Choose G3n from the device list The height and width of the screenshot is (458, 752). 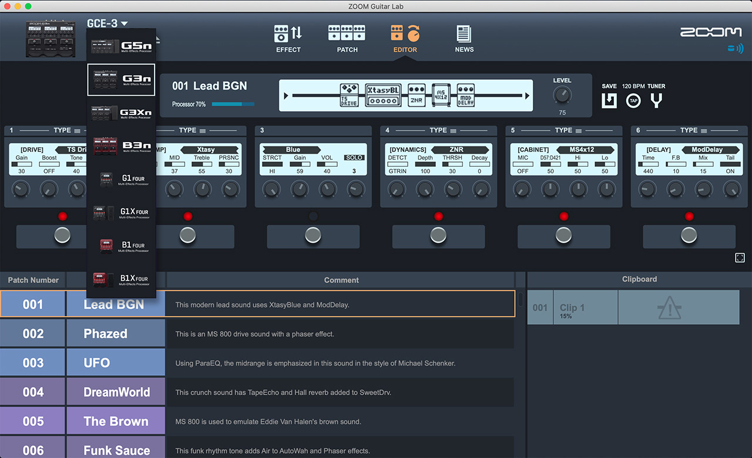(x=121, y=79)
